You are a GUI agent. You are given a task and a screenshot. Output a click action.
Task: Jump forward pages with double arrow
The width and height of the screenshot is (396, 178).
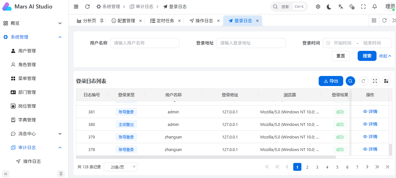click(377, 167)
